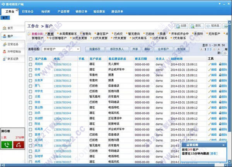The height and width of the screenshot is (167, 232).
Task: Check the row with phone 13856780002
Action: pyautogui.click(x=31, y=135)
